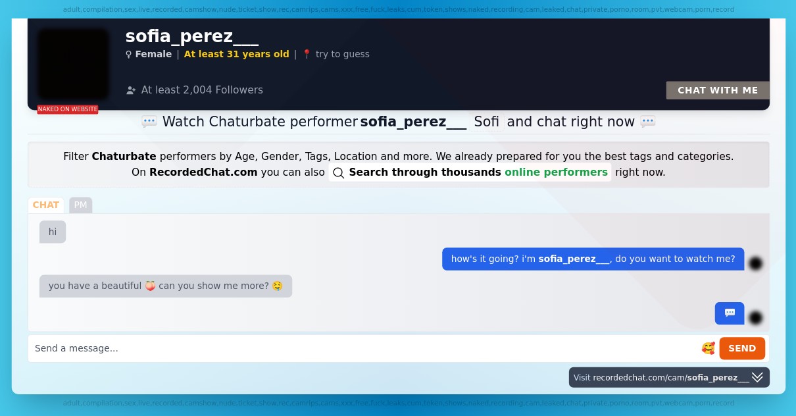Image resolution: width=796 pixels, height=416 pixels.
Task: Click the 'how's it going?' blue message
Action: [593, 259]
